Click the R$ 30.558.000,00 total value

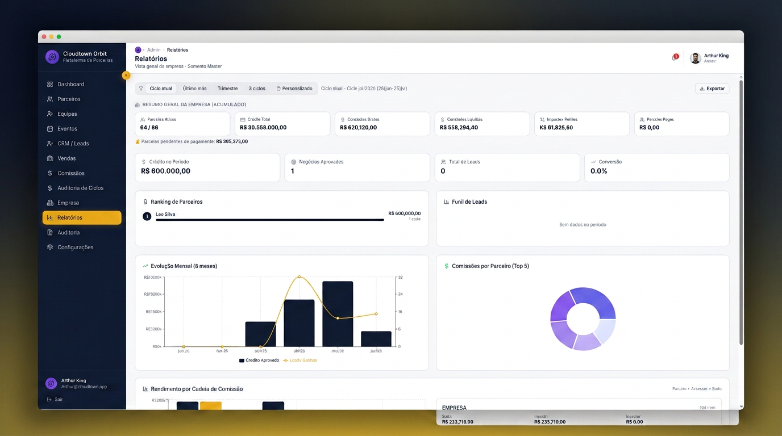click(x=263, y=128)
